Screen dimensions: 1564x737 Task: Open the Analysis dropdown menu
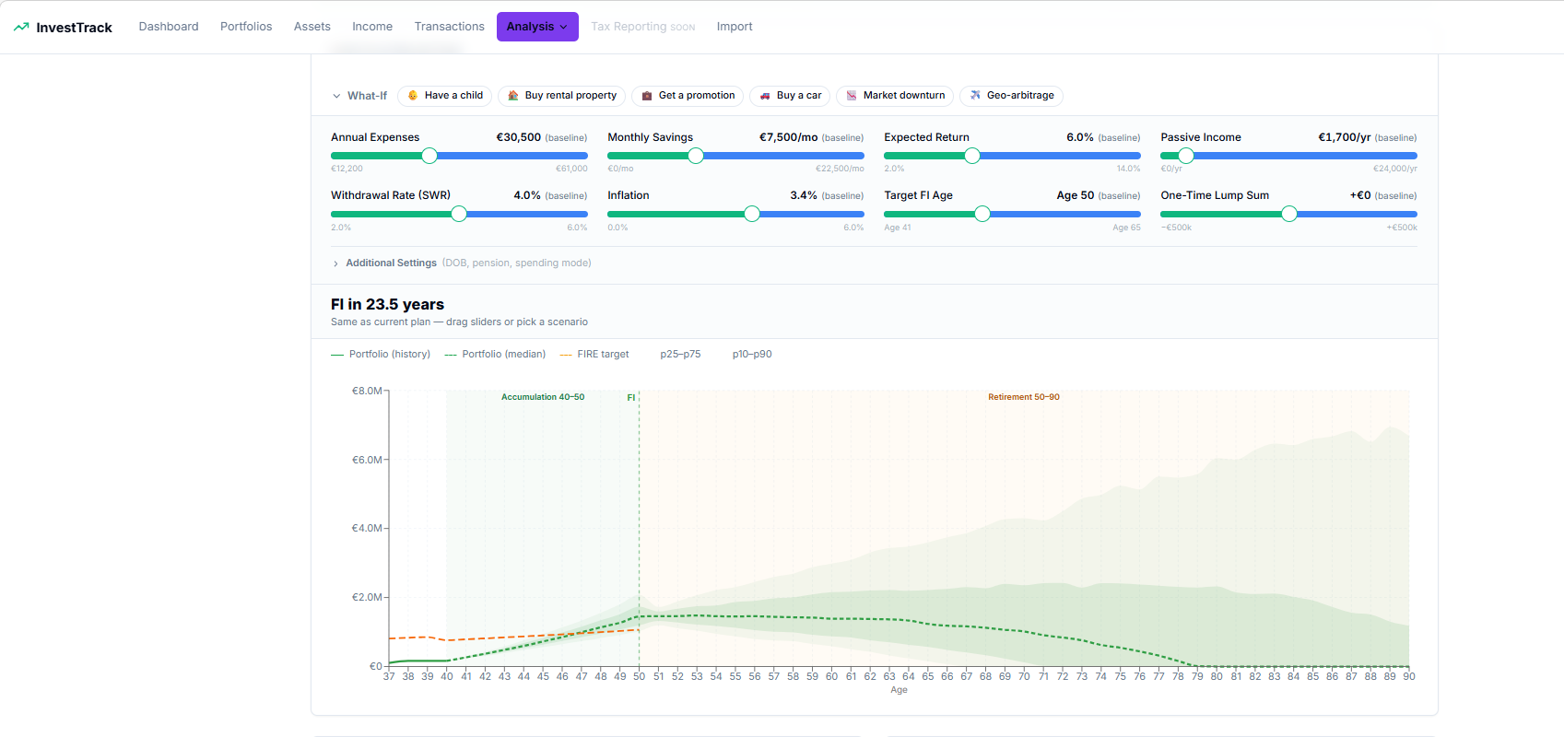click(537, 27)
